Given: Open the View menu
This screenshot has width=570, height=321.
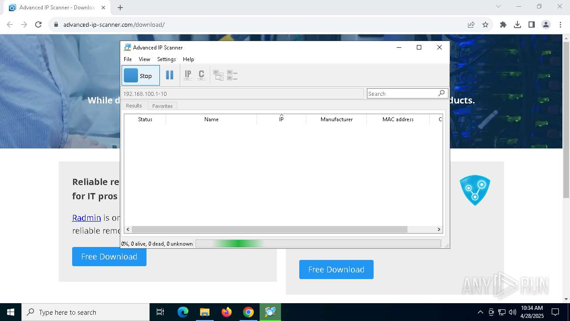Looking at the screenshot, I should [144, 59].
